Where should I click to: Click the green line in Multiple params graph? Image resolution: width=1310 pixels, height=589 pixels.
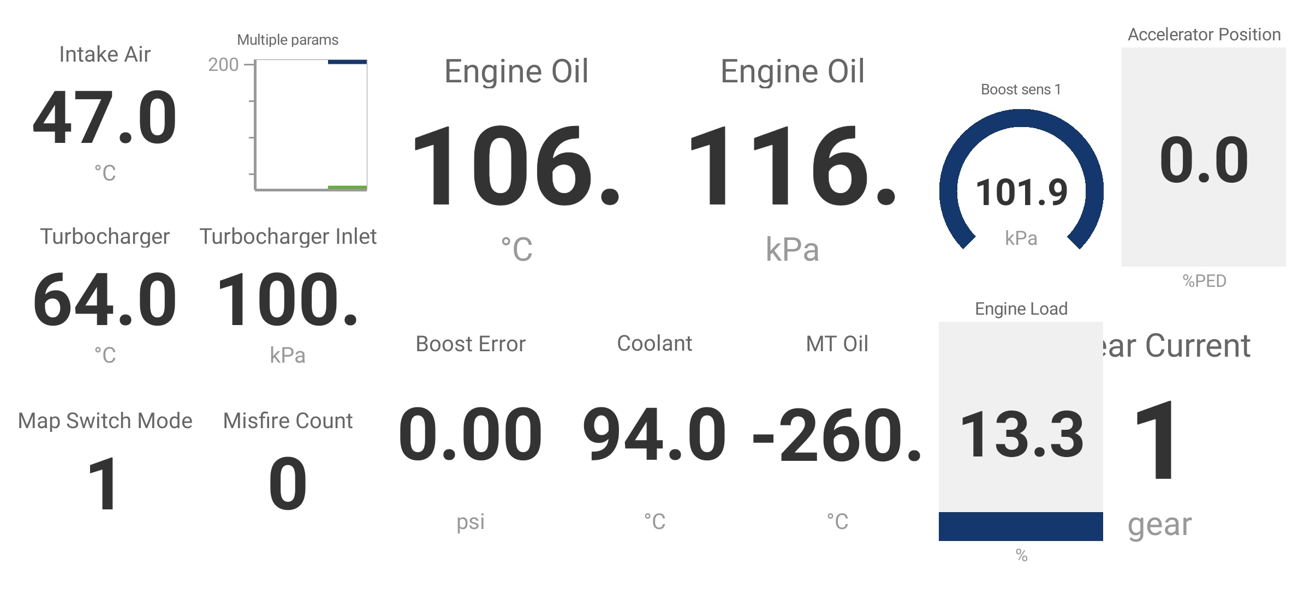pos(347,188)
